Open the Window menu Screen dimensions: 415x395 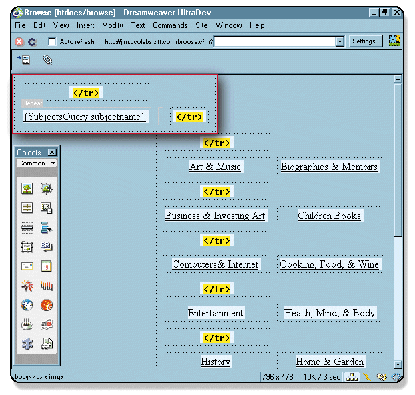[x=228, y=25]
